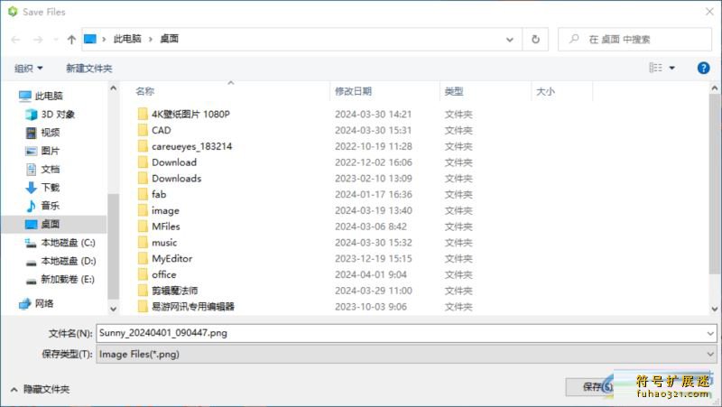
Task: Expand the address bar path history dropdown
Action: (512, 40)
